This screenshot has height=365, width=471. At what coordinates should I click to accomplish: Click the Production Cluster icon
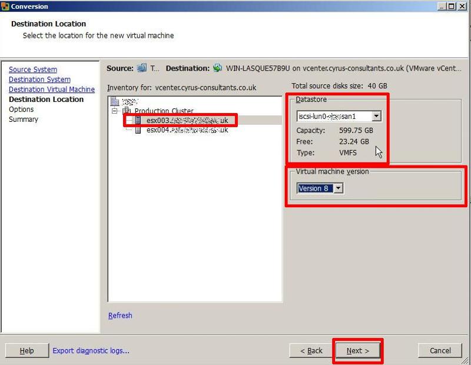coord(127,111)
